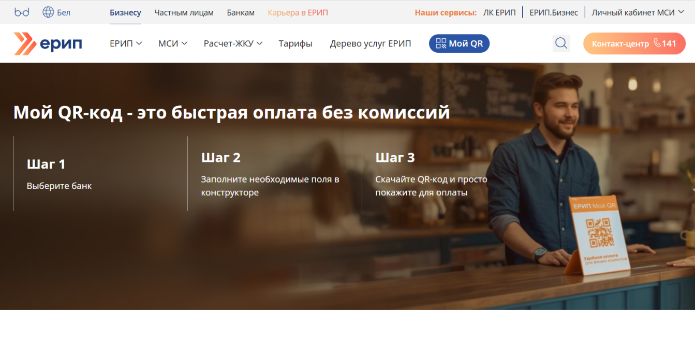Click the ЕРИП logo
Screen dimensions: 695x348
(x=48, y=43)
